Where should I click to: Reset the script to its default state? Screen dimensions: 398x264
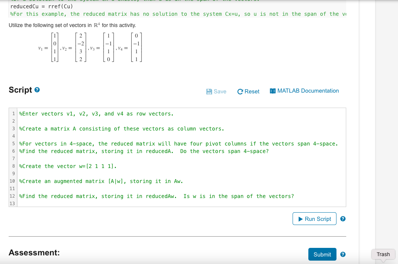pyautogui.click(x=248, y=91)
